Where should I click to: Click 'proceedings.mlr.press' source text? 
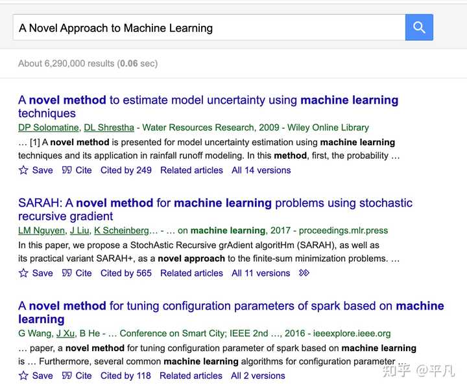[343, 231]
